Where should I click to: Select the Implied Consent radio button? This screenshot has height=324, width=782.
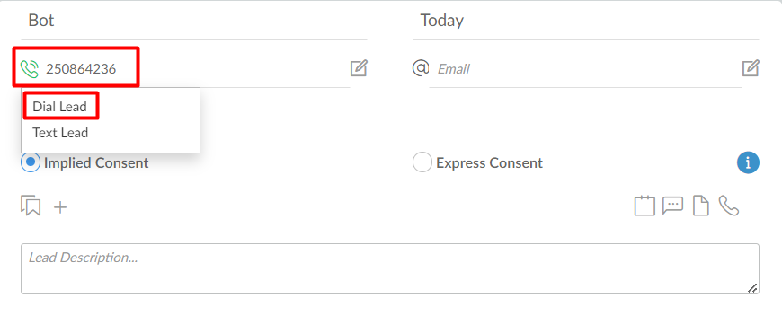pos(31,162)
